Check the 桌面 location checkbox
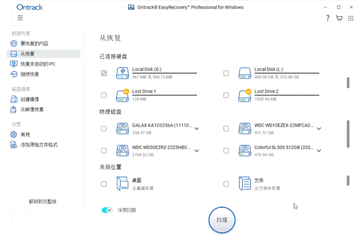 coord(104,184)
